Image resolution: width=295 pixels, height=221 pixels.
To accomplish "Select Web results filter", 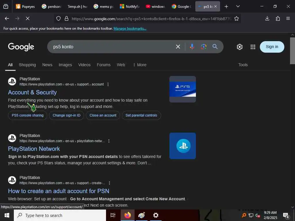I will click(x=121, y=65).
